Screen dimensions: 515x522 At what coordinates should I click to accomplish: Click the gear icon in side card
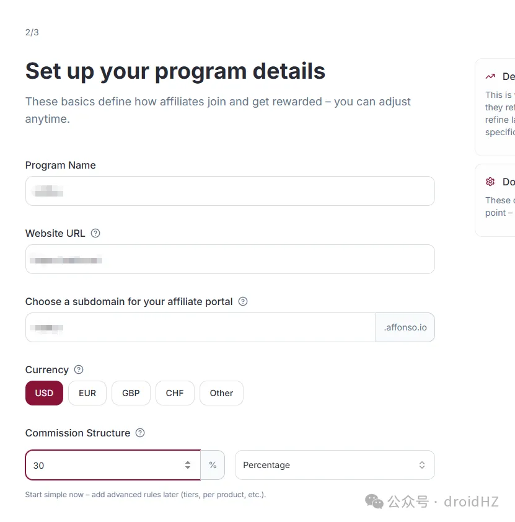click(x=490, y=182)
